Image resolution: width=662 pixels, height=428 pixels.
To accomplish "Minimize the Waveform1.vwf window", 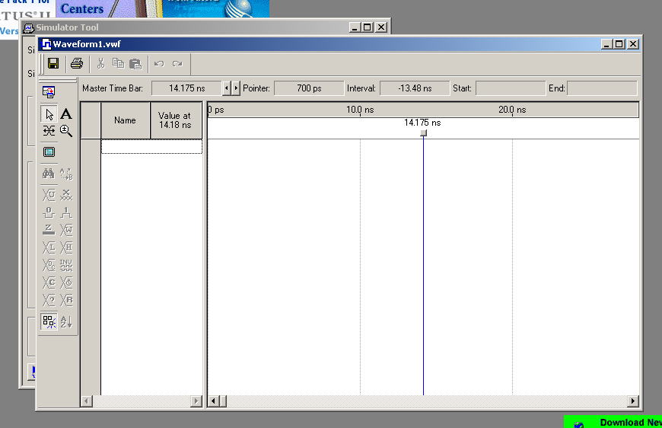I will [x=606, y=44].
